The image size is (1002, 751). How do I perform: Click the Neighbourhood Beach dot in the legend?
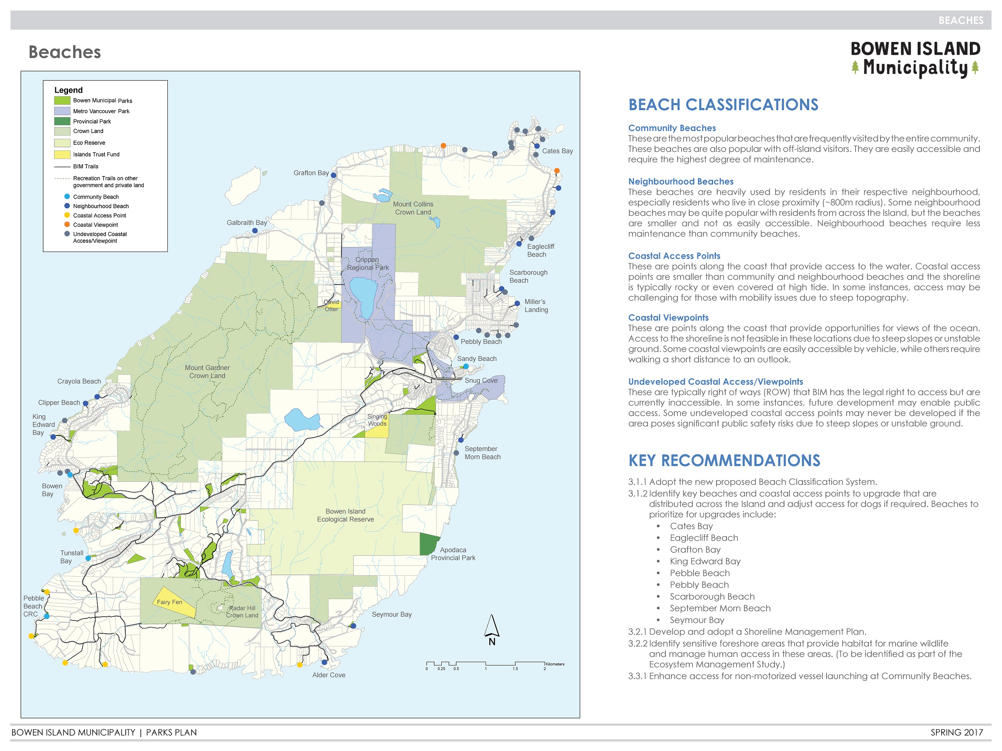pos(67,206)
